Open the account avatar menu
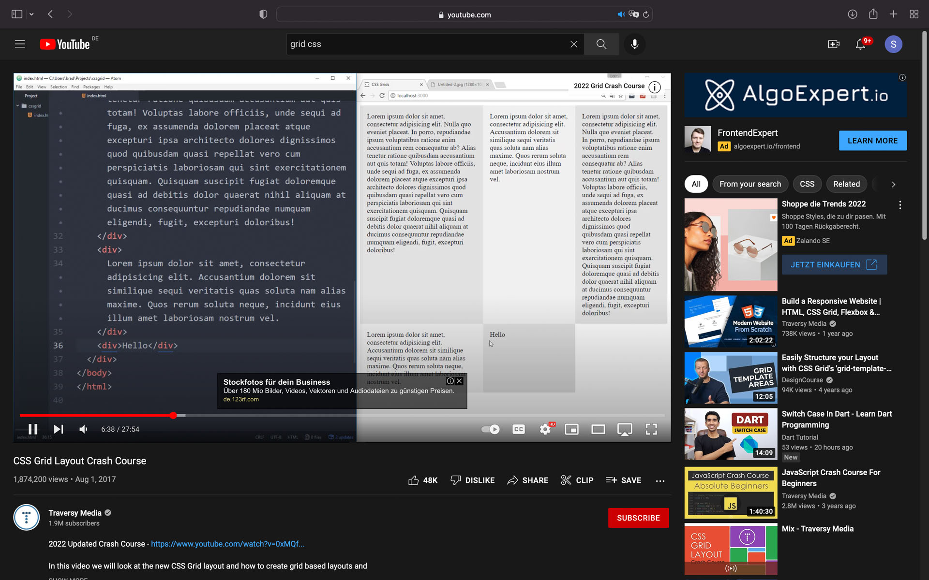Screen dimensions: 929x580 (893, 44)
